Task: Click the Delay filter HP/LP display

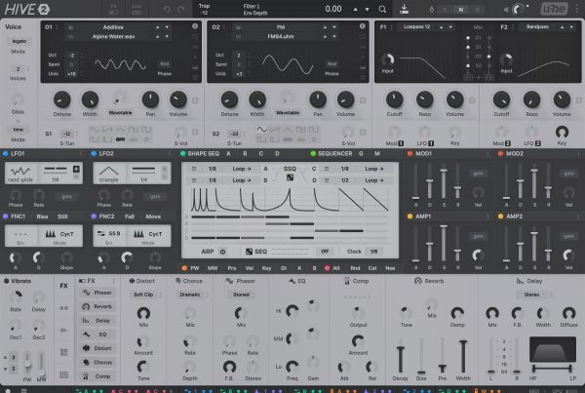Action: point(553,349)
